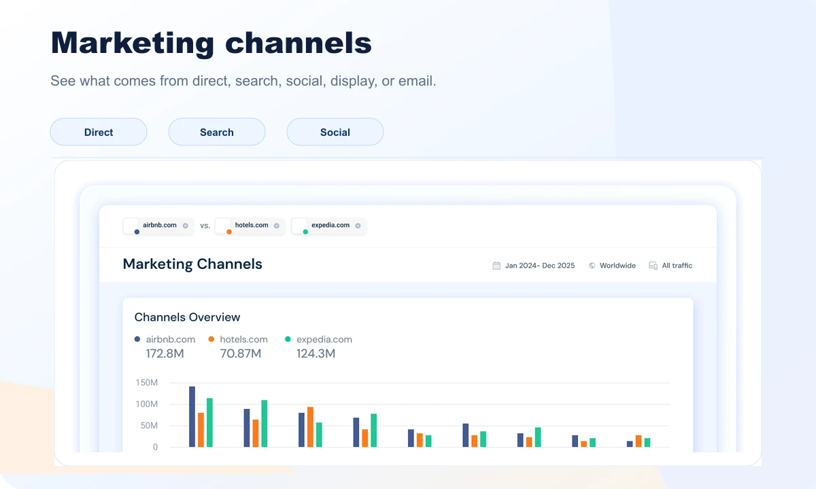Click the orange dot on hotels.com chip
816x489 pixels.
click(229, 232)
